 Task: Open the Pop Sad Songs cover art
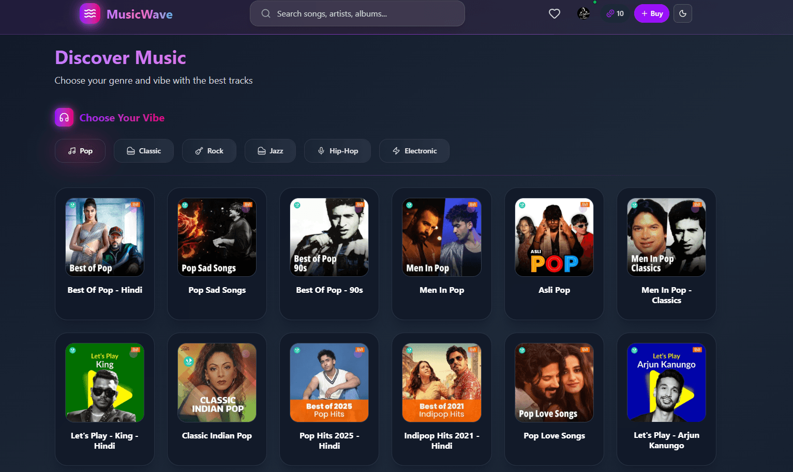[217, 237]
